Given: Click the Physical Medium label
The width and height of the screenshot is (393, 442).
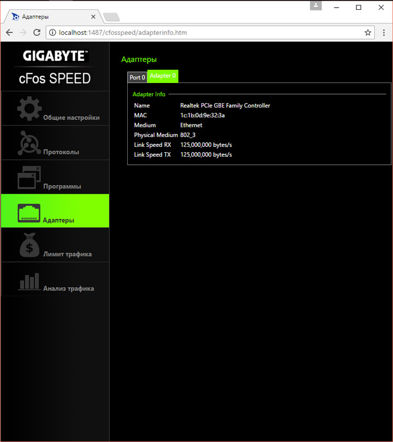Looking at the screenshot, I should point(156,135).
